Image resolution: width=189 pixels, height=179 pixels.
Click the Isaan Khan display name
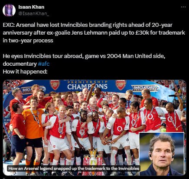click(31, 7)
